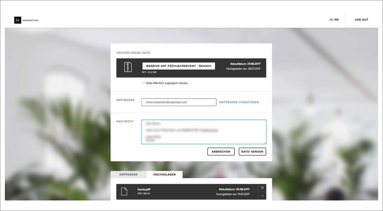Image resolution: width=383 pixels, height=211 pixels.
Task: Click the massiveart.com text link
Action: tap(30, 20)
